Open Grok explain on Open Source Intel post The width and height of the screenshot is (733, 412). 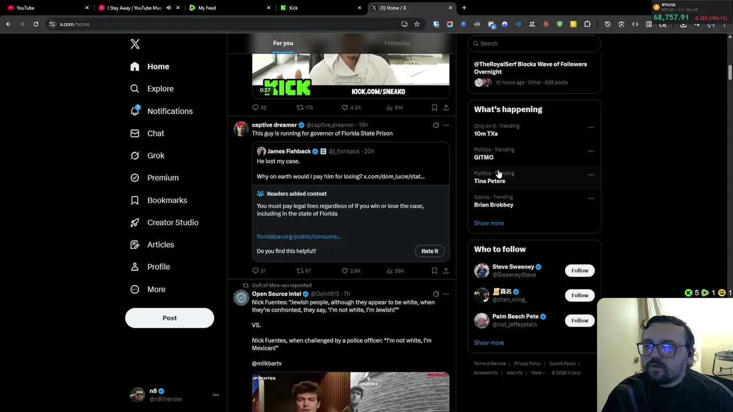pos(436,294)
